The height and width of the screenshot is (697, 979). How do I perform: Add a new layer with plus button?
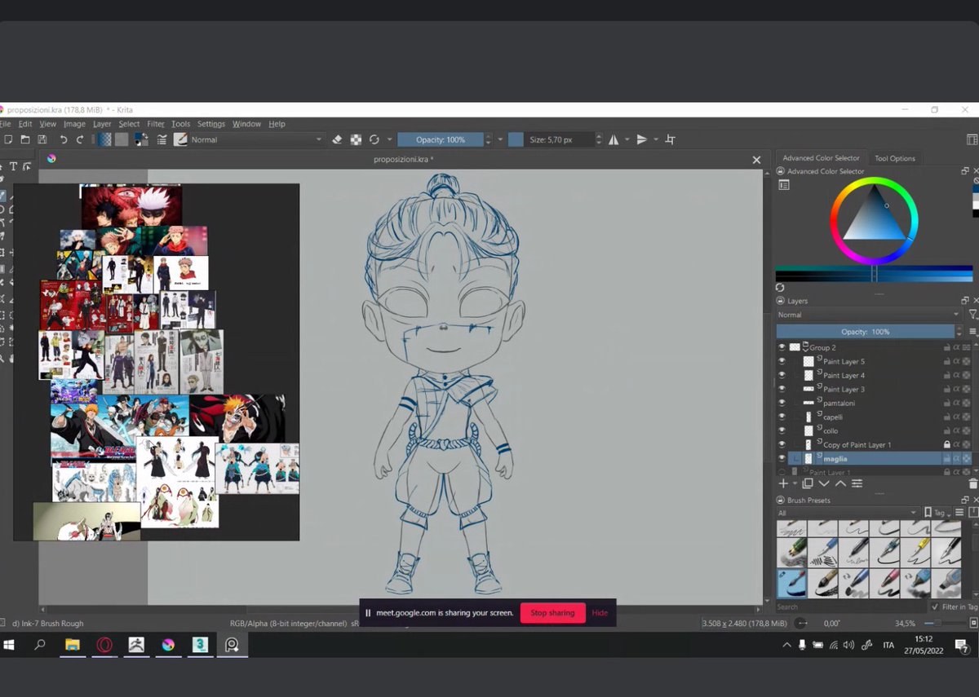(783, 483)
